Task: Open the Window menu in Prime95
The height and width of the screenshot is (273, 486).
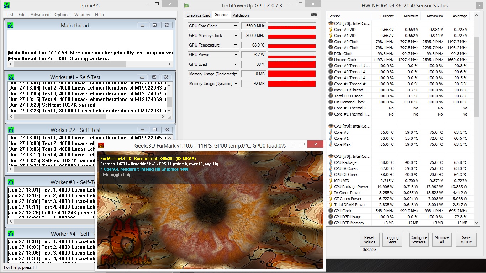Action: pyautogui.click(x=82, y=15)
